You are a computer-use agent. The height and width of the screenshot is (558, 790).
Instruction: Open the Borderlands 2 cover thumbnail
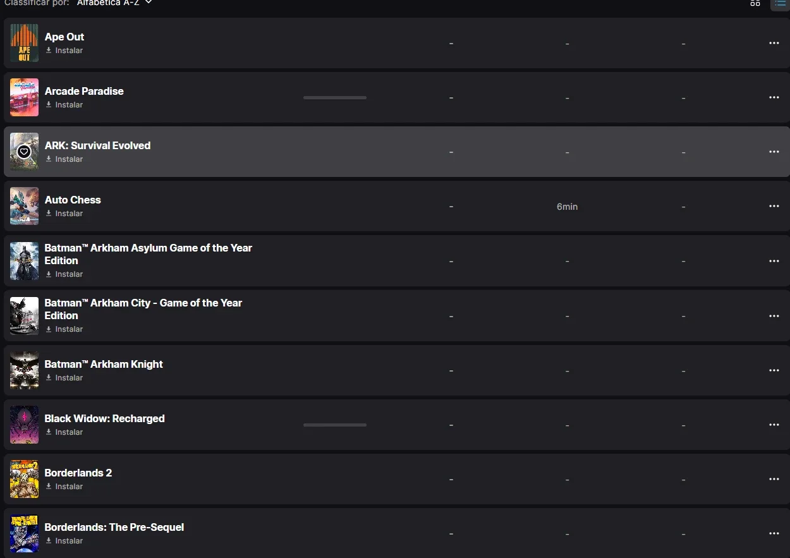[x=24, y=479]
